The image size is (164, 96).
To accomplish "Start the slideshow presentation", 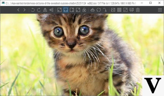I will [131, 10].
